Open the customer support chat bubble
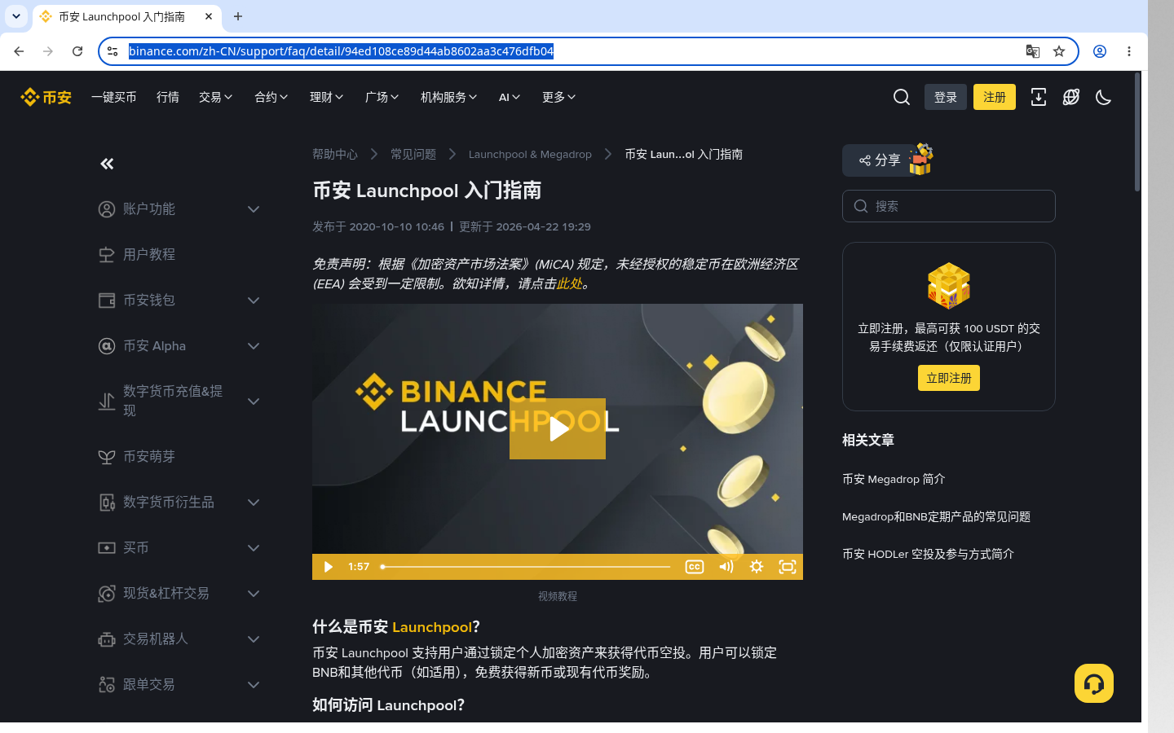 point(1094,683)
